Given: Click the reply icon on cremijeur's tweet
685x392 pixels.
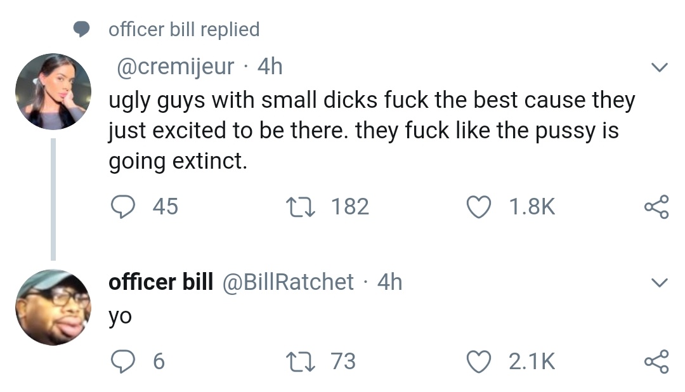Looking at the screenshot, I should (121, 206).
